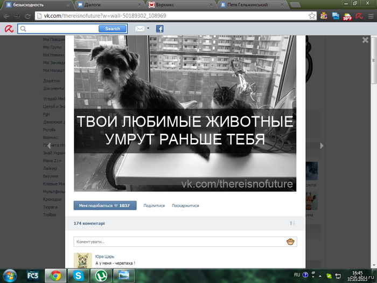Screen dimensions: 377x283
Task: Open Skype from the taskbar
Action: [x=79, y=276]
